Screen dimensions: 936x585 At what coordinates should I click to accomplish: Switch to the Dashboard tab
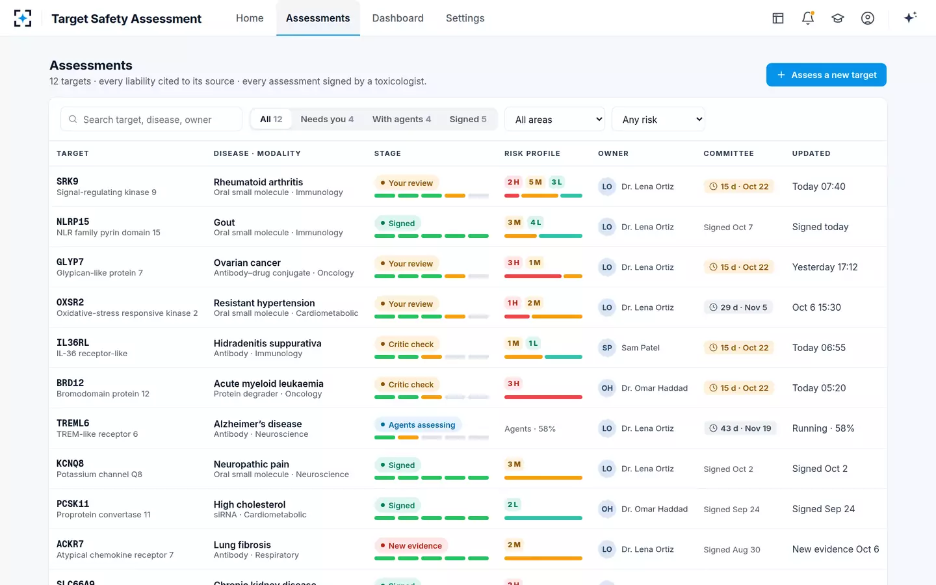398,18
